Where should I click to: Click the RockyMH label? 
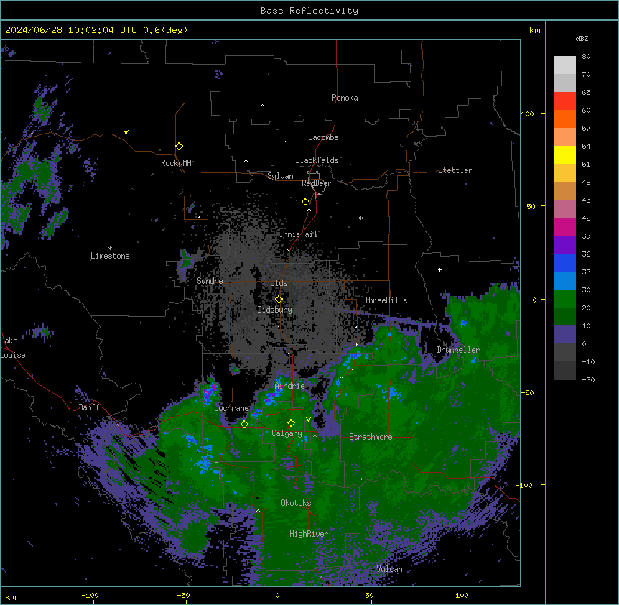pyautogui.click(x=176, y=163)
